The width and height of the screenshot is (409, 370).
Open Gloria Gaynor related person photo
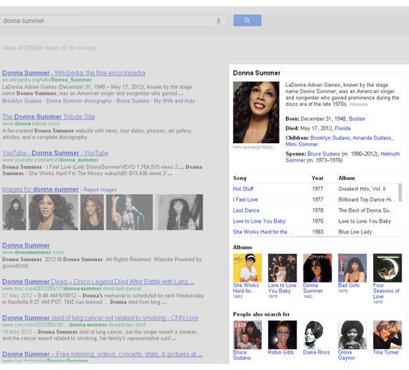click(x=353, y=335)
